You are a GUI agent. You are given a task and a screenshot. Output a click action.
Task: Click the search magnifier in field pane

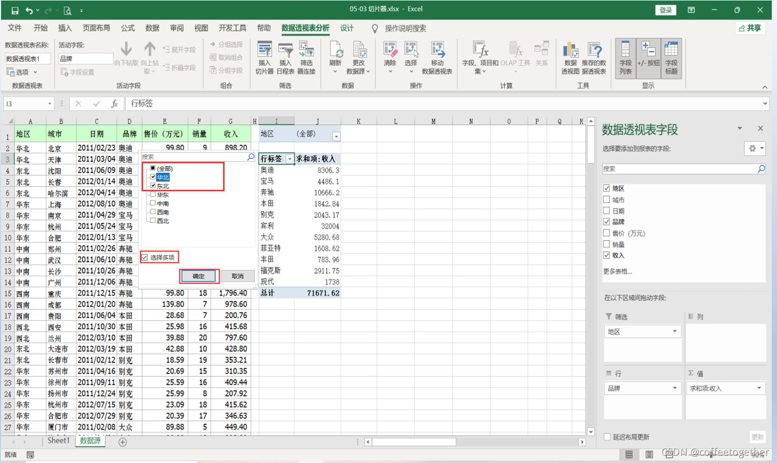coord(761,169)
